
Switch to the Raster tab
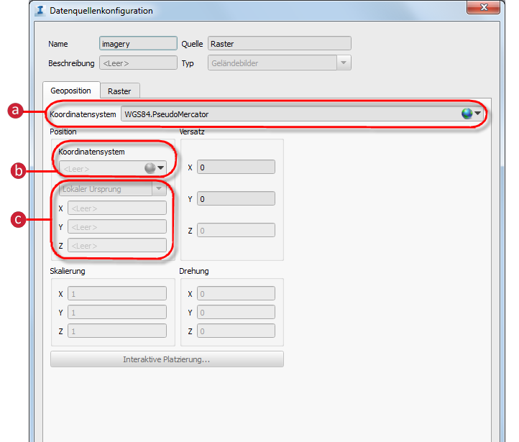click(x=119, y=91)
